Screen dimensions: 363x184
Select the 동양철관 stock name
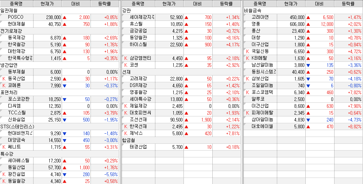[138, 37]
